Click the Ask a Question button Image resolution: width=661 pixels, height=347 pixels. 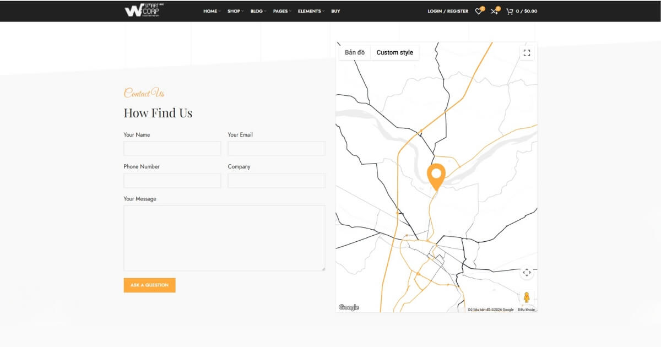pyautogui.click(x=149, y=285)
